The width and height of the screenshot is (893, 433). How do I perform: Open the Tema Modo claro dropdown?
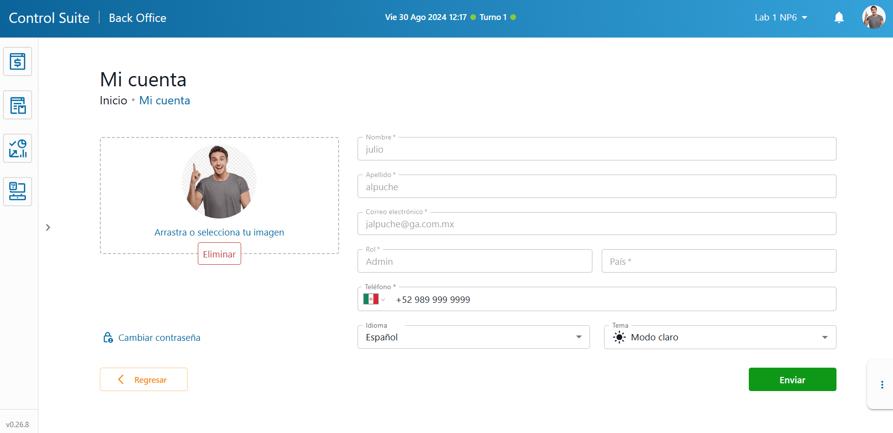point(720,337)
